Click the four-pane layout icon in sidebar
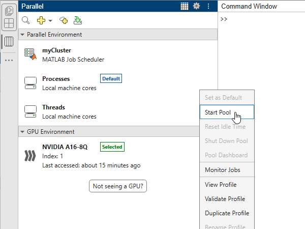The height and width of the screenshot is (229, 305). [9, 23]
